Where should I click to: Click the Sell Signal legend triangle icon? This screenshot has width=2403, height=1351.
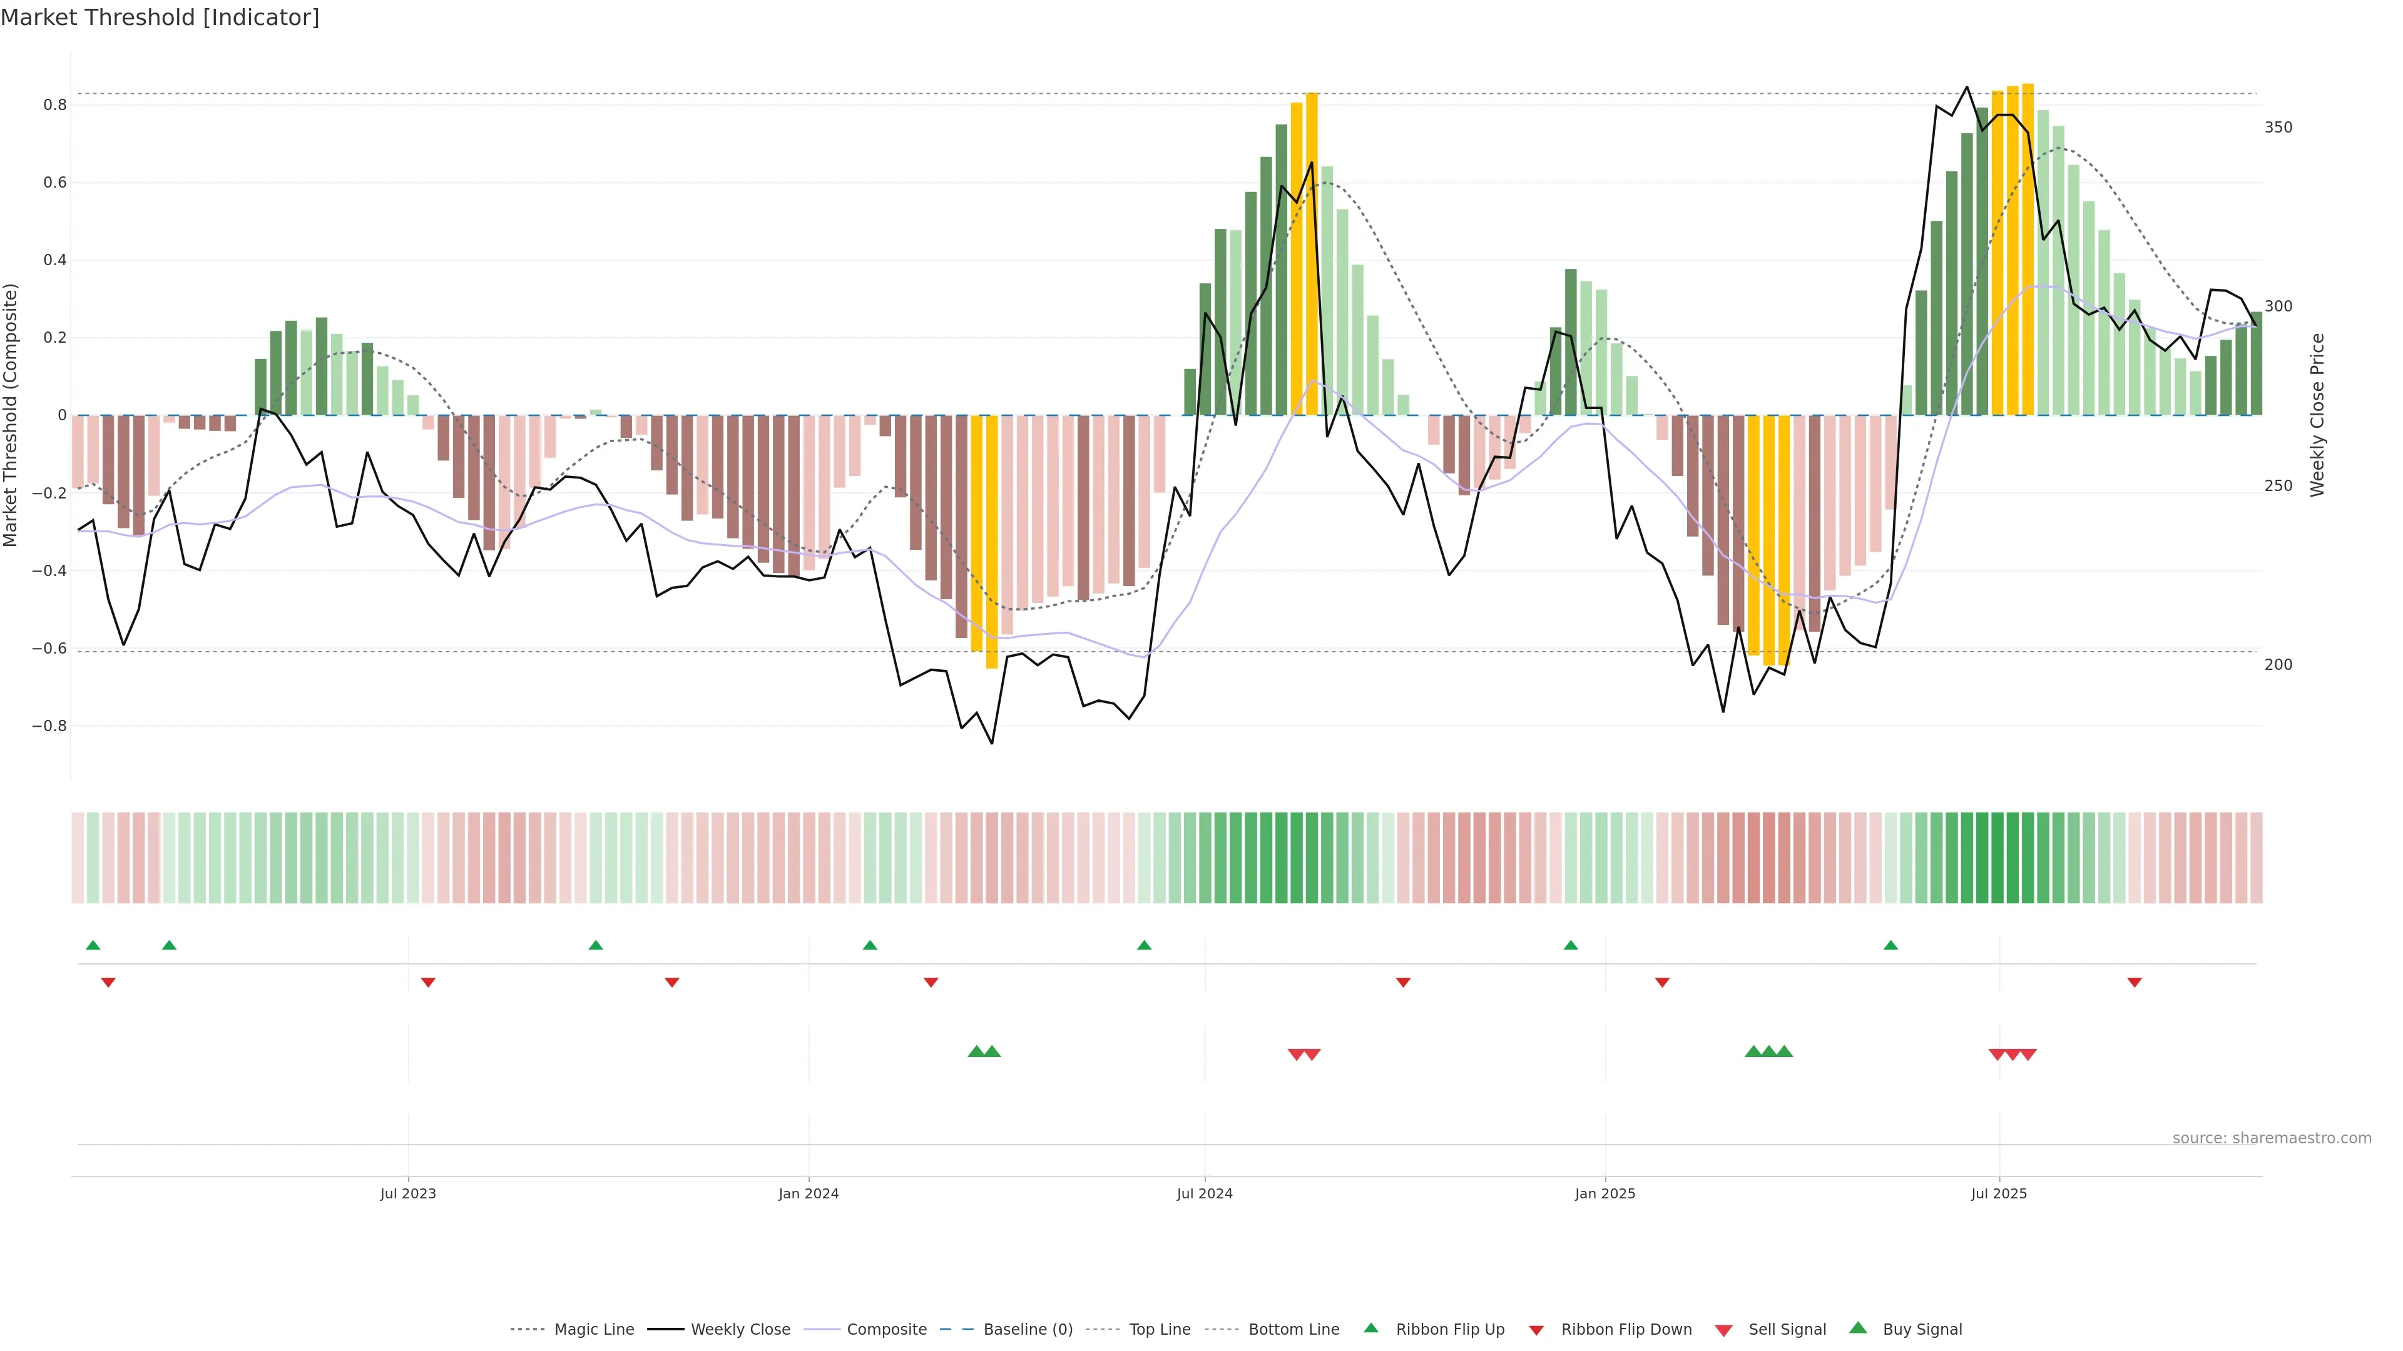[1724, 1330]
